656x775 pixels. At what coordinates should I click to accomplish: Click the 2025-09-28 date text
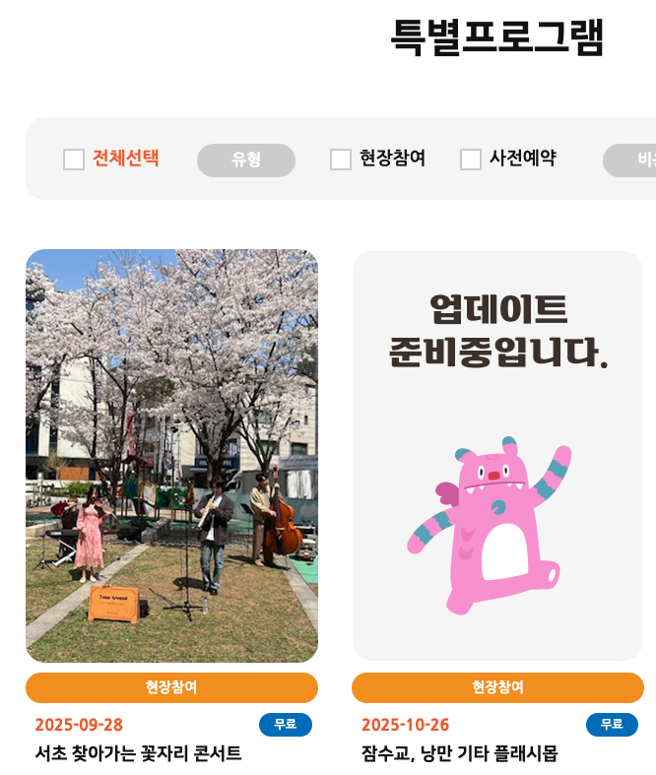pos(79,725)
